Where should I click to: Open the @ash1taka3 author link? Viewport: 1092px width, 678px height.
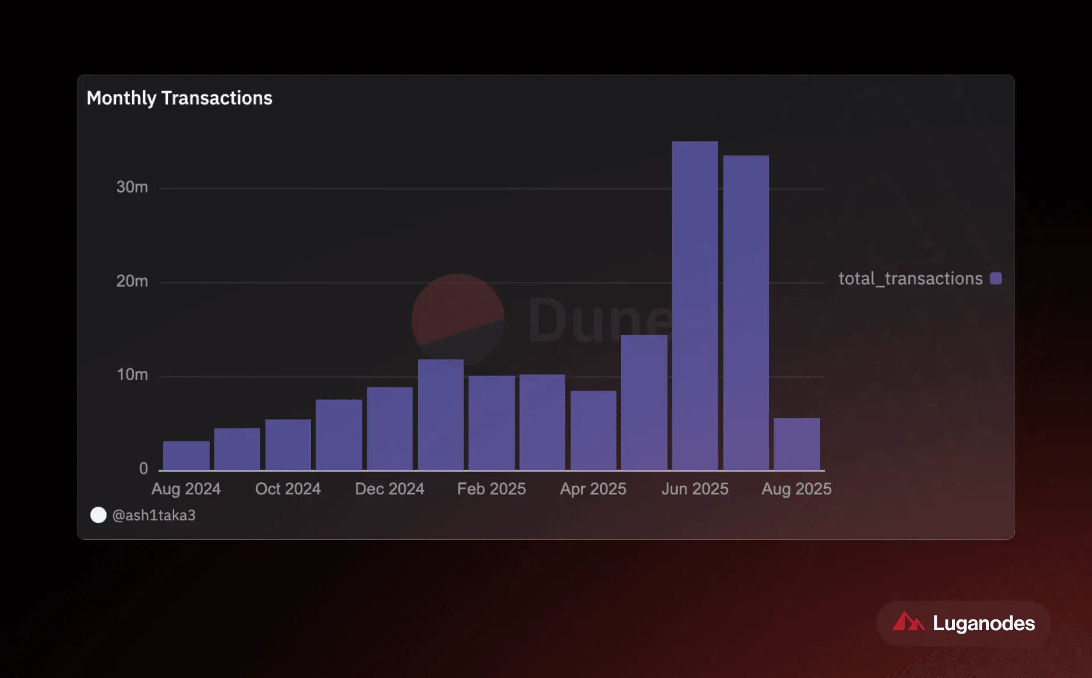(154, 515)
